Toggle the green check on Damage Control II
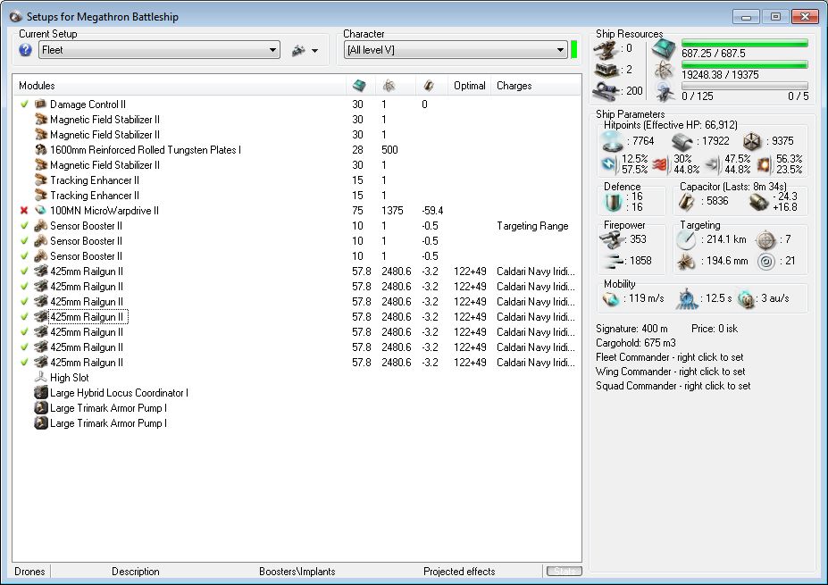This screenshot has width=828, height=585. [x=24, y=104]
